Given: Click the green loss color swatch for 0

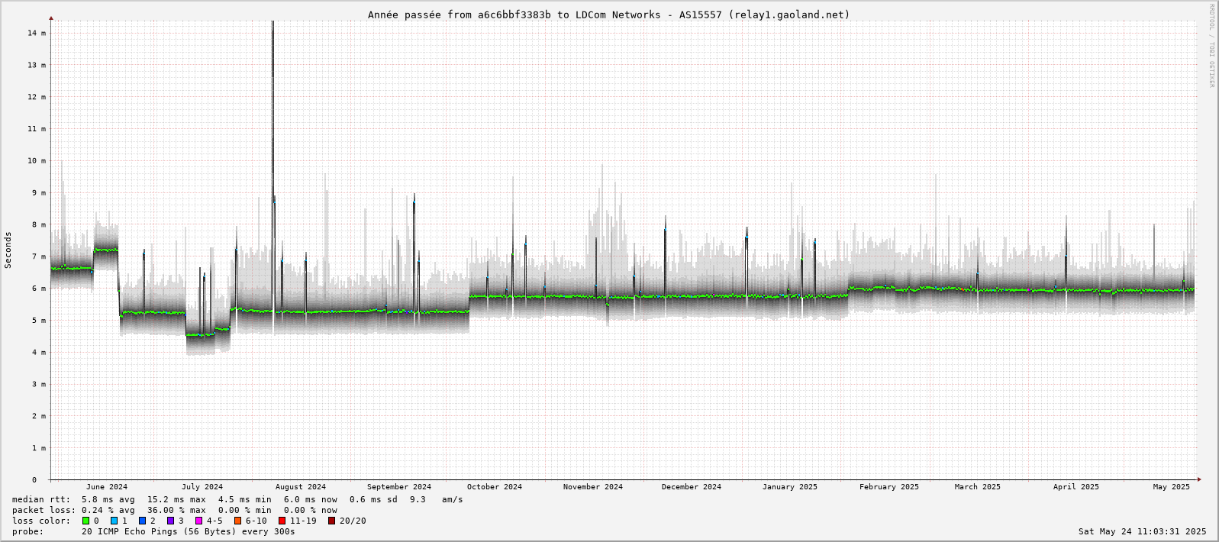Looking at the screenshot, I should (86, 521).
